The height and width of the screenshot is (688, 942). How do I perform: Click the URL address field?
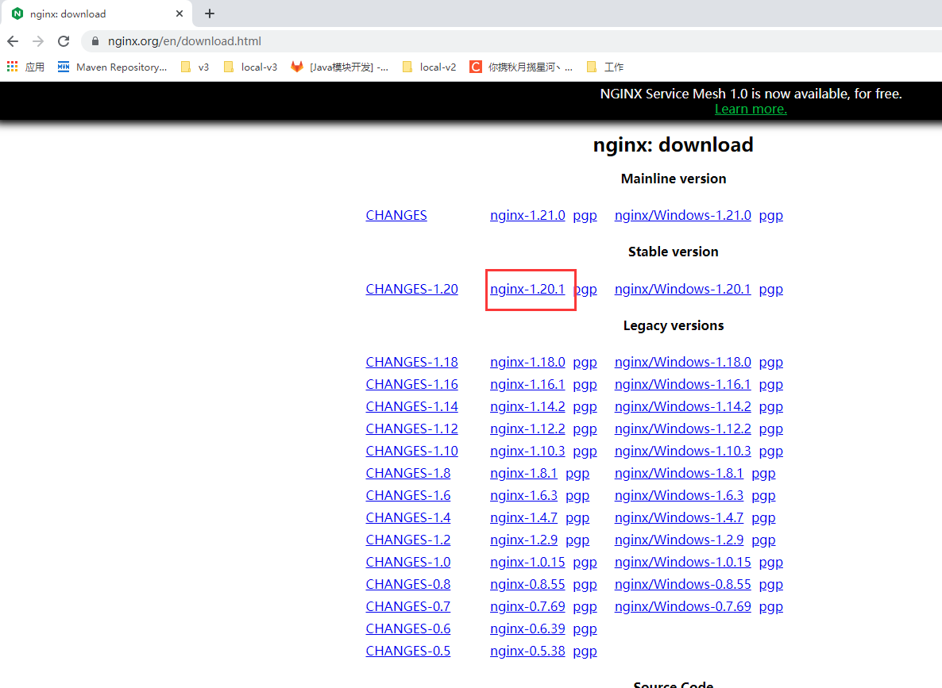(x=511, y=41)
